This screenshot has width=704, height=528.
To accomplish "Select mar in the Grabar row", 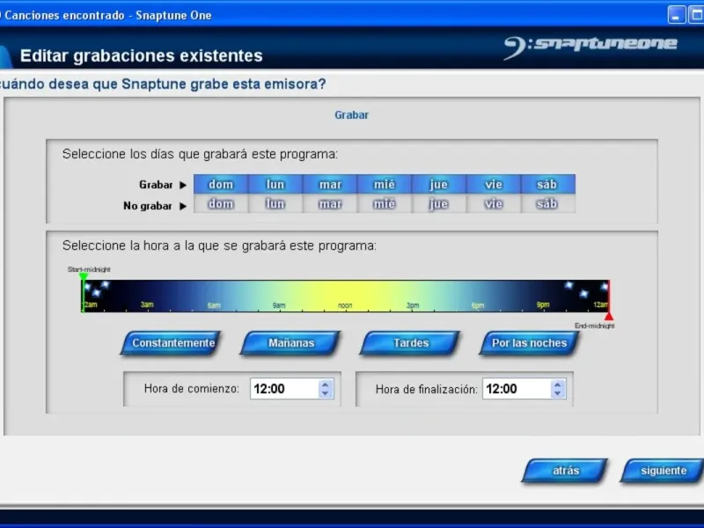I will [330, 184].
